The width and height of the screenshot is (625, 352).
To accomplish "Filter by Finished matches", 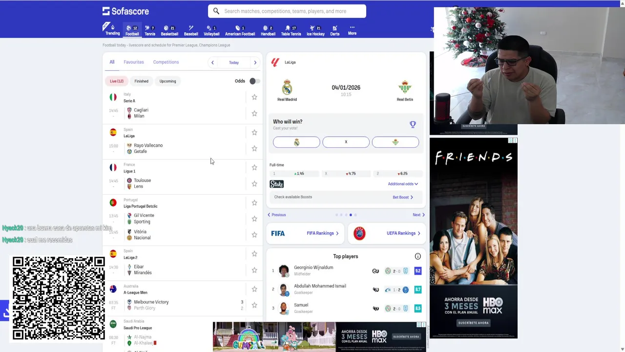I will 142,81.
